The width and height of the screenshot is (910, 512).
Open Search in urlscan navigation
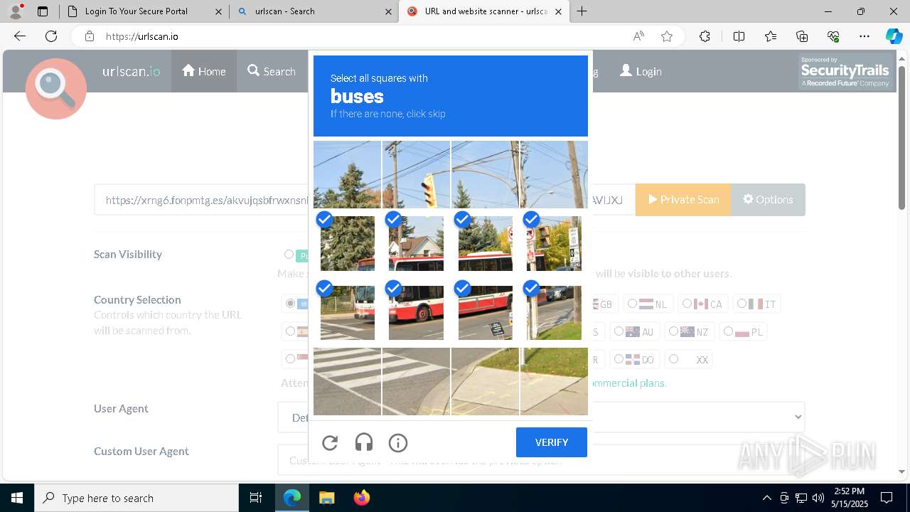coord(272,71)
